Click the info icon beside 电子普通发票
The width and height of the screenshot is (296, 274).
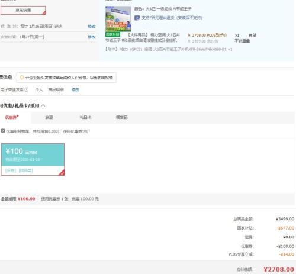pyautogui.click(x=27, y=89)
